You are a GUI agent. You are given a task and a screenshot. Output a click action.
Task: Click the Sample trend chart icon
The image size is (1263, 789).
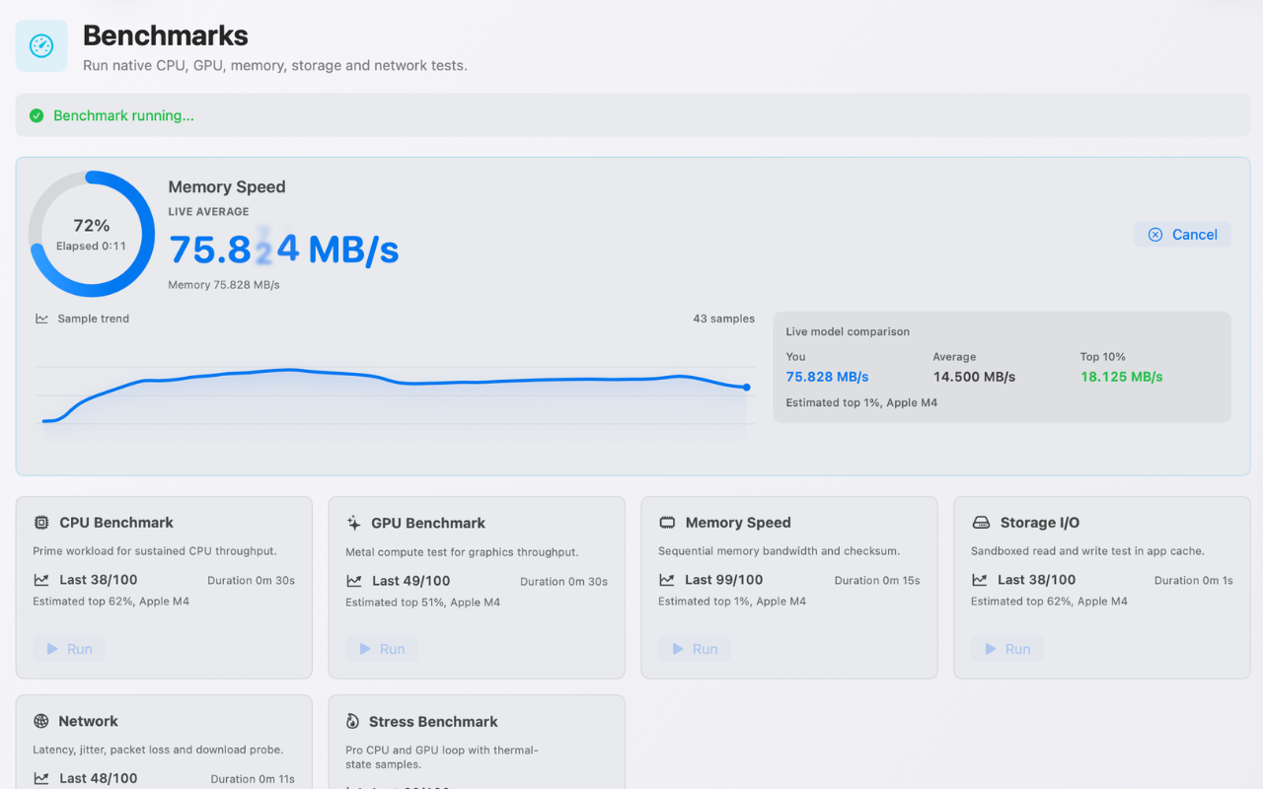click(x=41, y=319)
